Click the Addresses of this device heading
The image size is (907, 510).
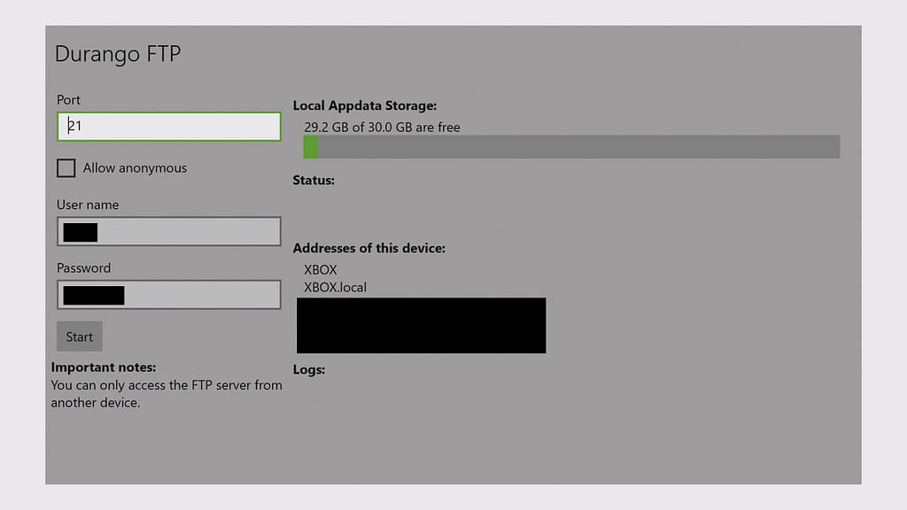point(368,248)
